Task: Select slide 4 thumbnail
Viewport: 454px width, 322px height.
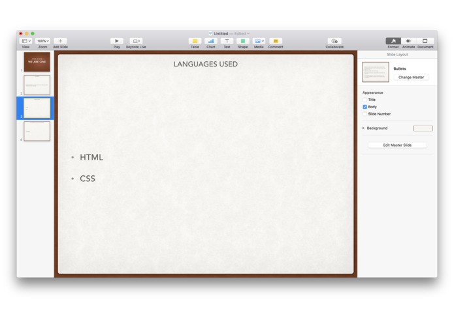Action: pos(37,131)
